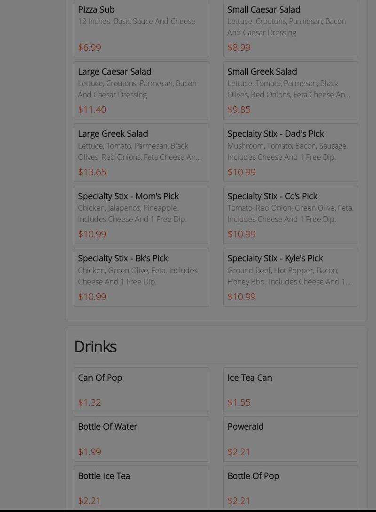
Task: Choose the Large Caesar Salad item
Action: pos(141,90)
